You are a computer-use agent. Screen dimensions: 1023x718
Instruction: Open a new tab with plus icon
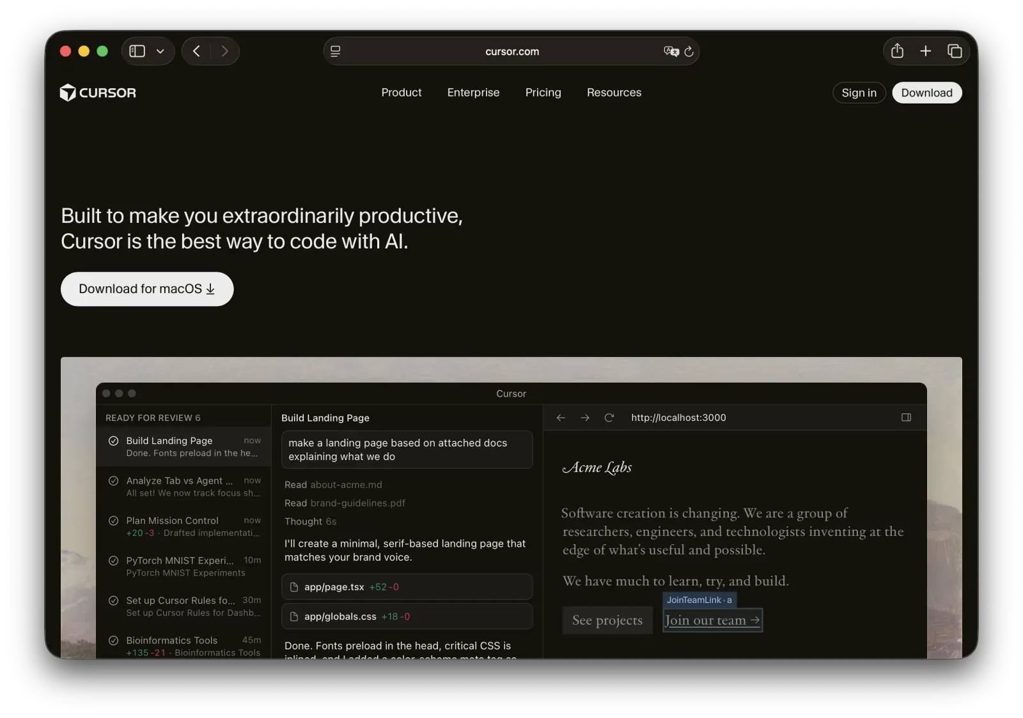925,50
